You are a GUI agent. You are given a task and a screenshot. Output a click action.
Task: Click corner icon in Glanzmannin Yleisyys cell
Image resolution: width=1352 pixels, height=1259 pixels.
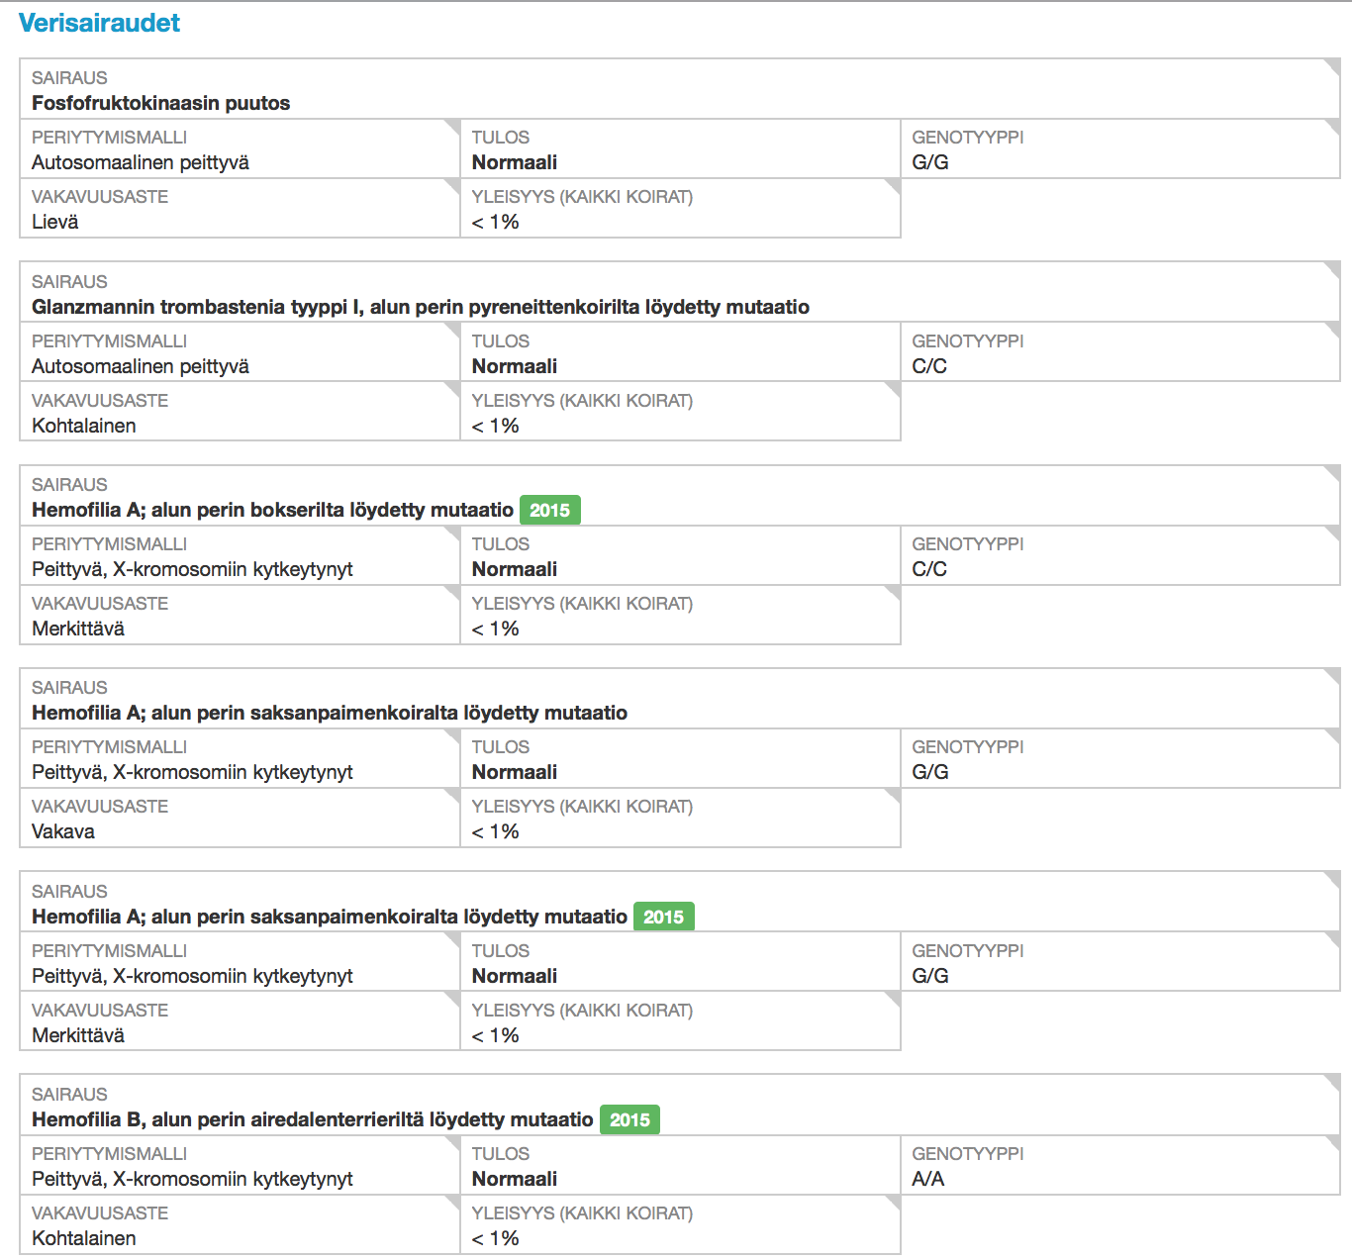point(892,390)
